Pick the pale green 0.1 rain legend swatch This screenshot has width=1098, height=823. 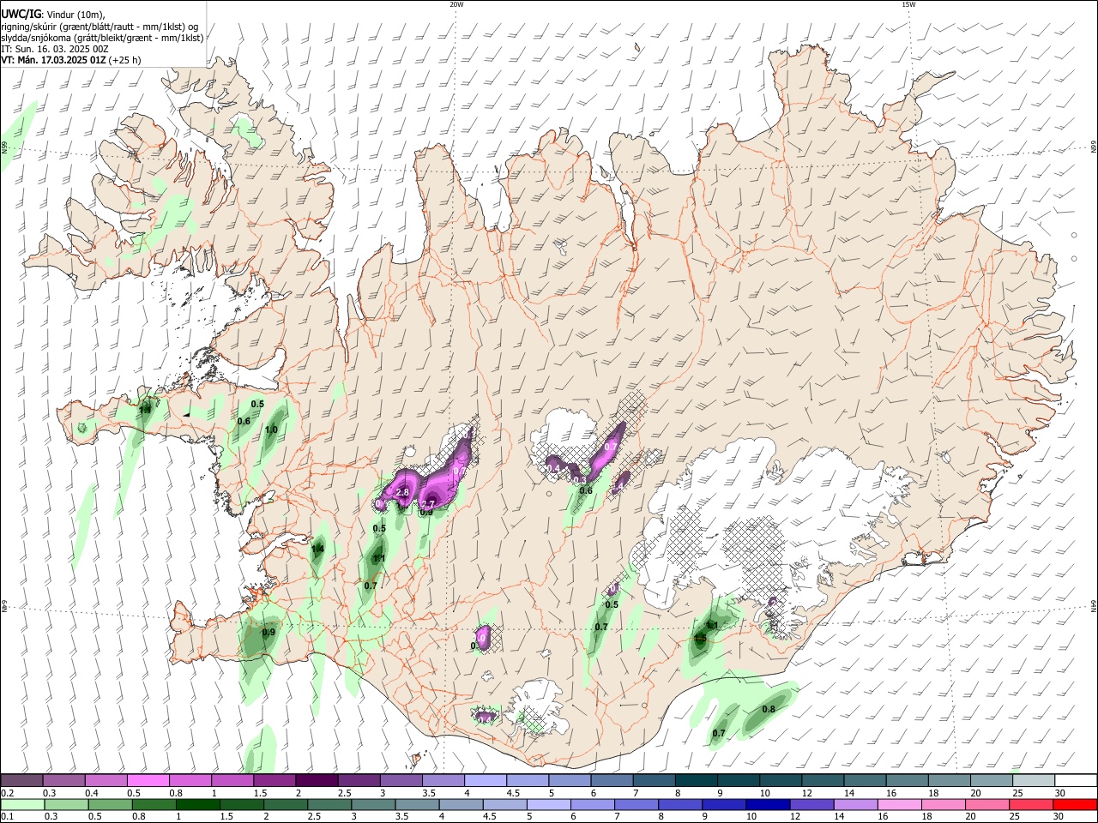(22, 804)
